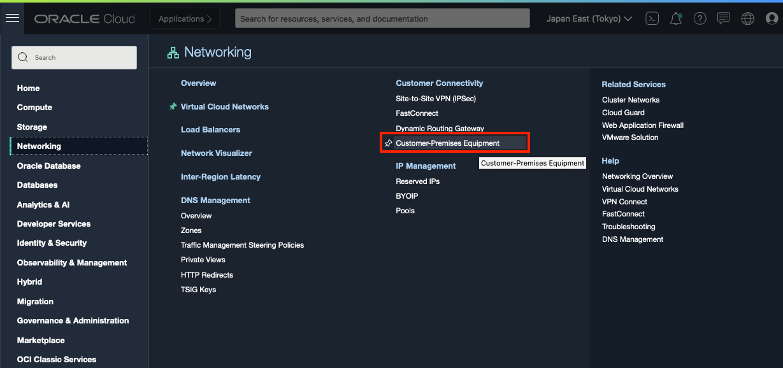Open the Networking Overview heading link
Screen dimensions: 783x368
199,83
